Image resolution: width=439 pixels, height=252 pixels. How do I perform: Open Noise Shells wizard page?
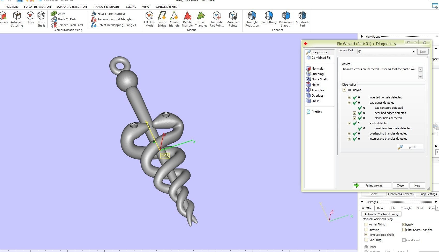click(317, 79)
